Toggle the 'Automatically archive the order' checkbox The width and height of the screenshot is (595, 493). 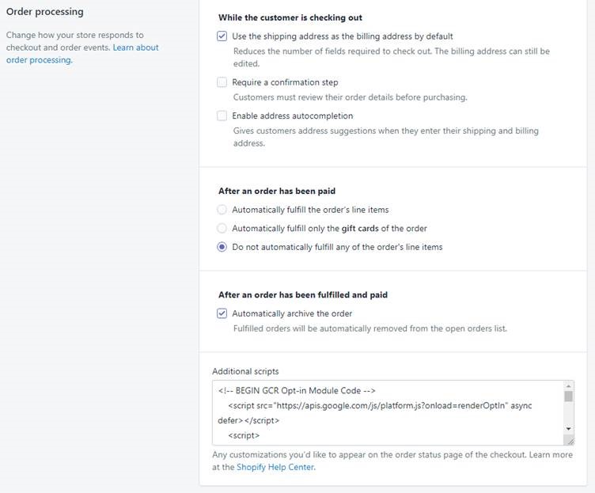coord(222,313)
